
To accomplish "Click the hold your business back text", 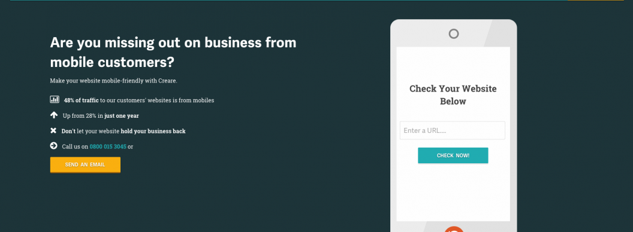I will coord(153,132).
